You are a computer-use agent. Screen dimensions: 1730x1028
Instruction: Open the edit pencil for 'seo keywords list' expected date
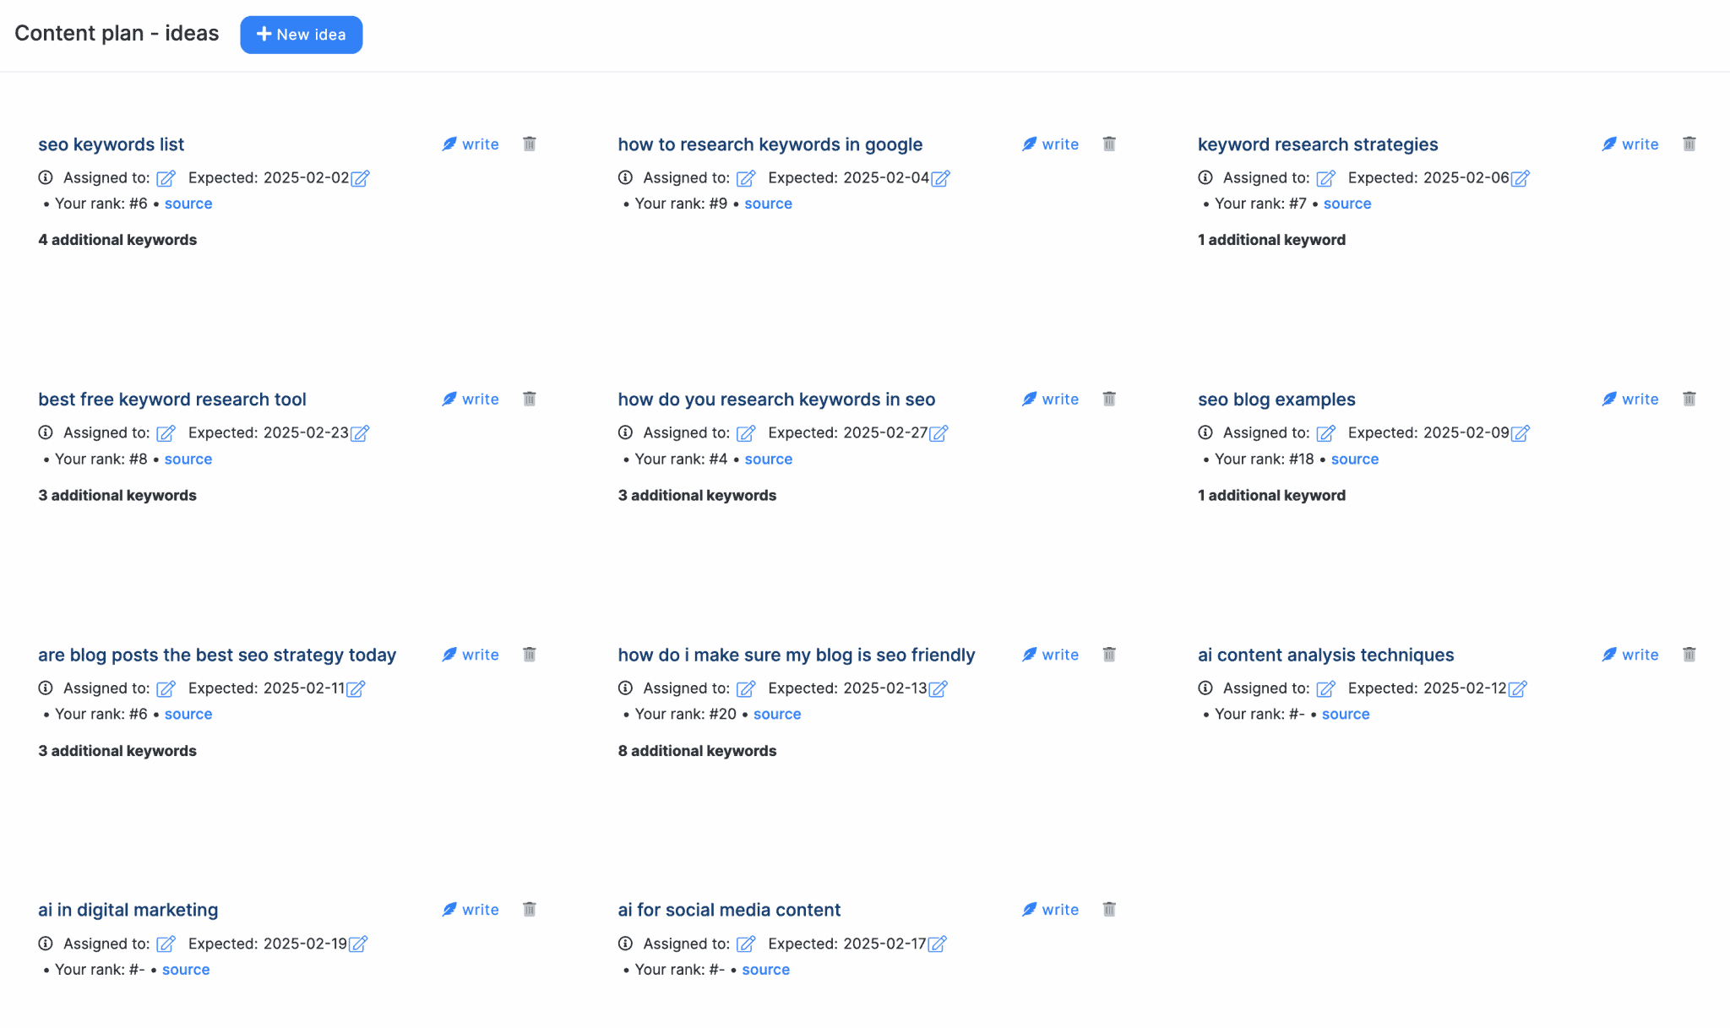(x=361, y=178)
